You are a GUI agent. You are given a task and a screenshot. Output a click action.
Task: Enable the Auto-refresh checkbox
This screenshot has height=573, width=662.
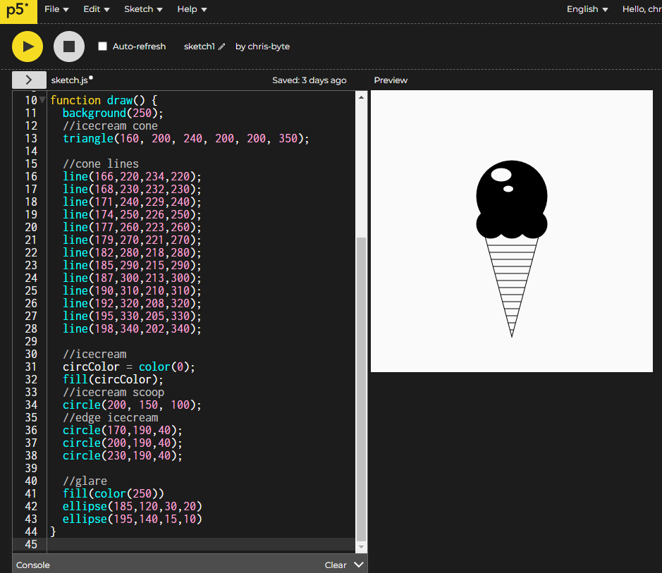pyautogui.click(x=103, y=46)
